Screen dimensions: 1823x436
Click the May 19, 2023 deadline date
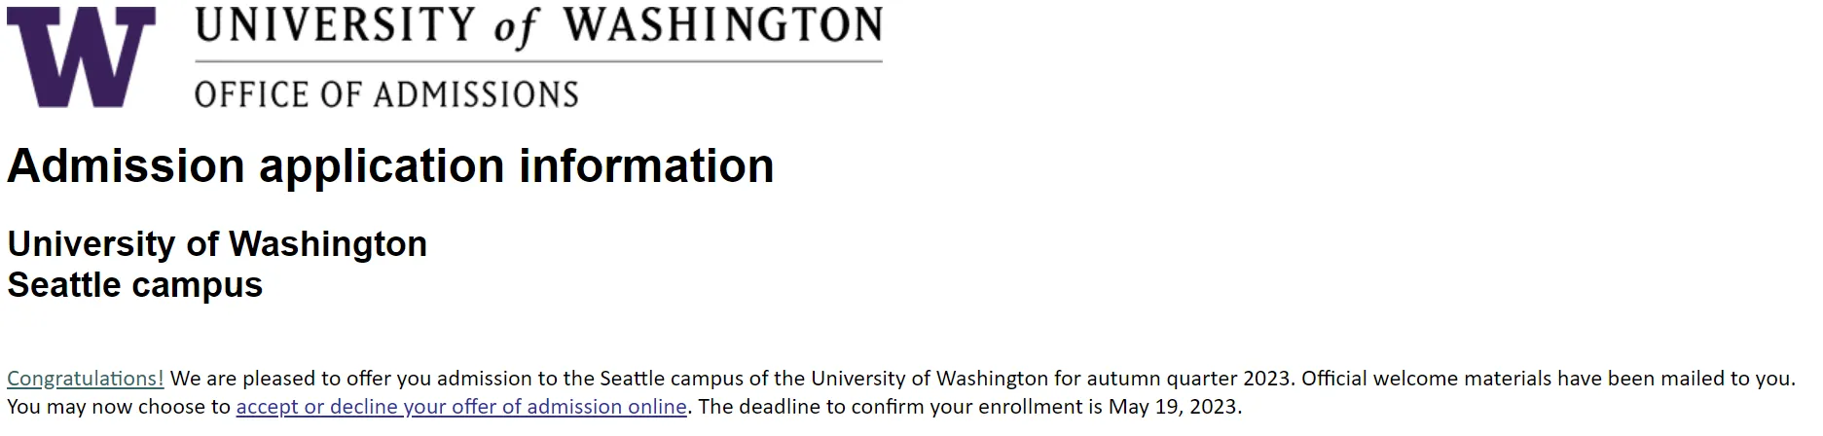click(1173, 407)
